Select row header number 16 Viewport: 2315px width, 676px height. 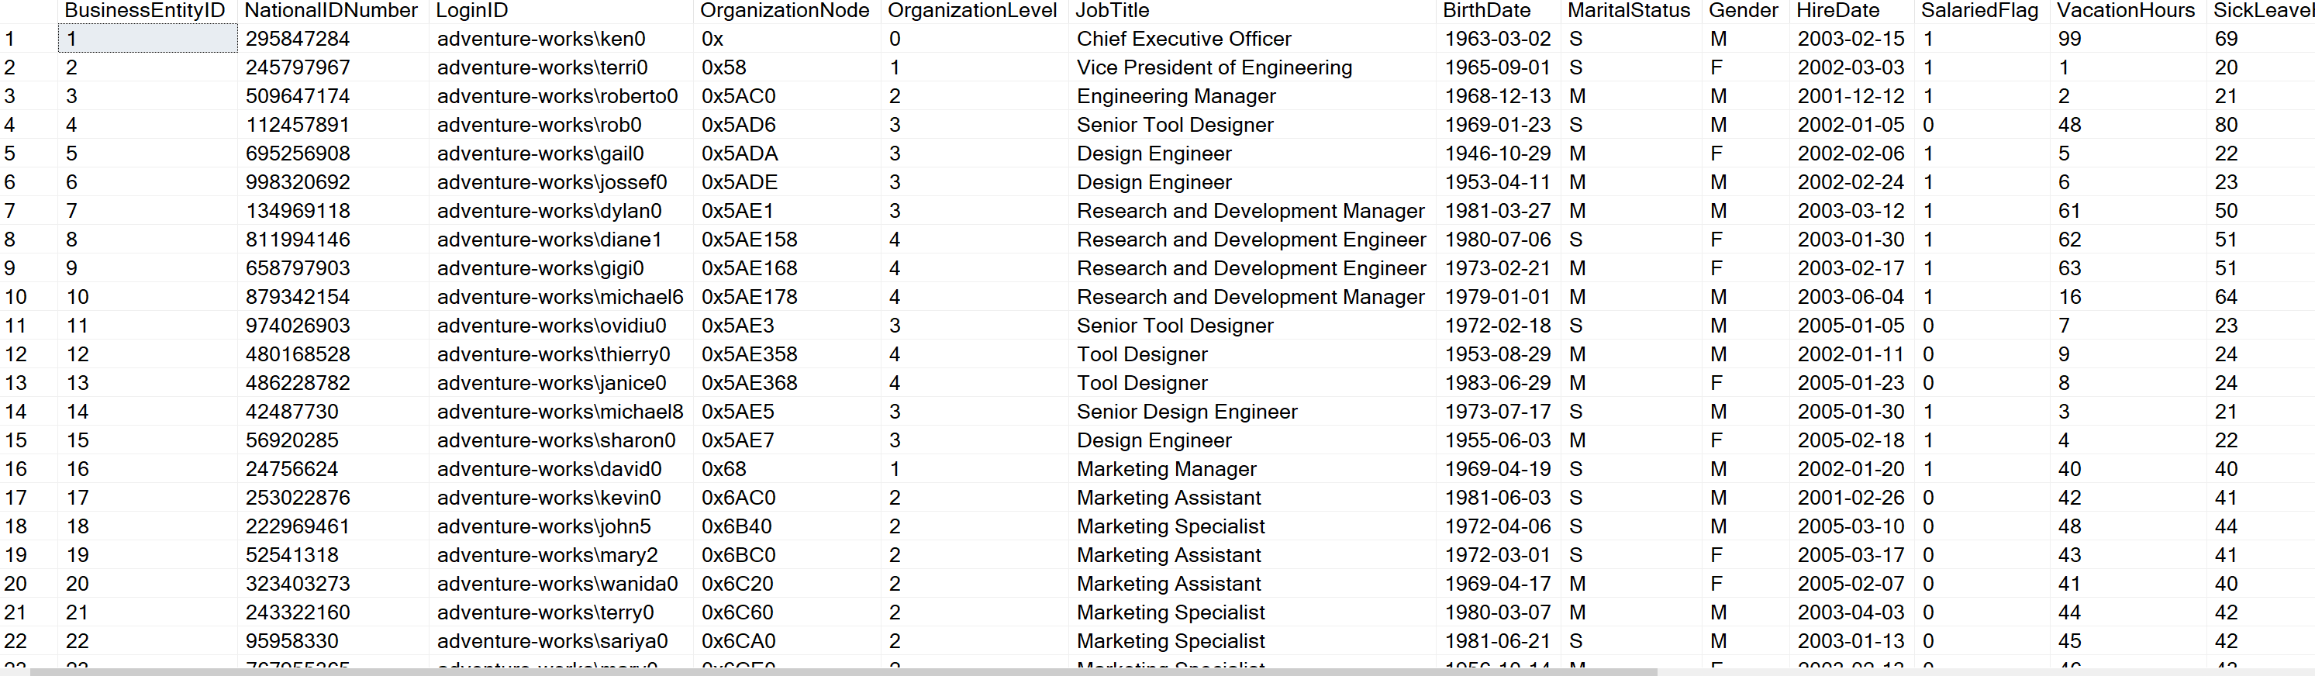pyautogui.click(x=16, y=469)
